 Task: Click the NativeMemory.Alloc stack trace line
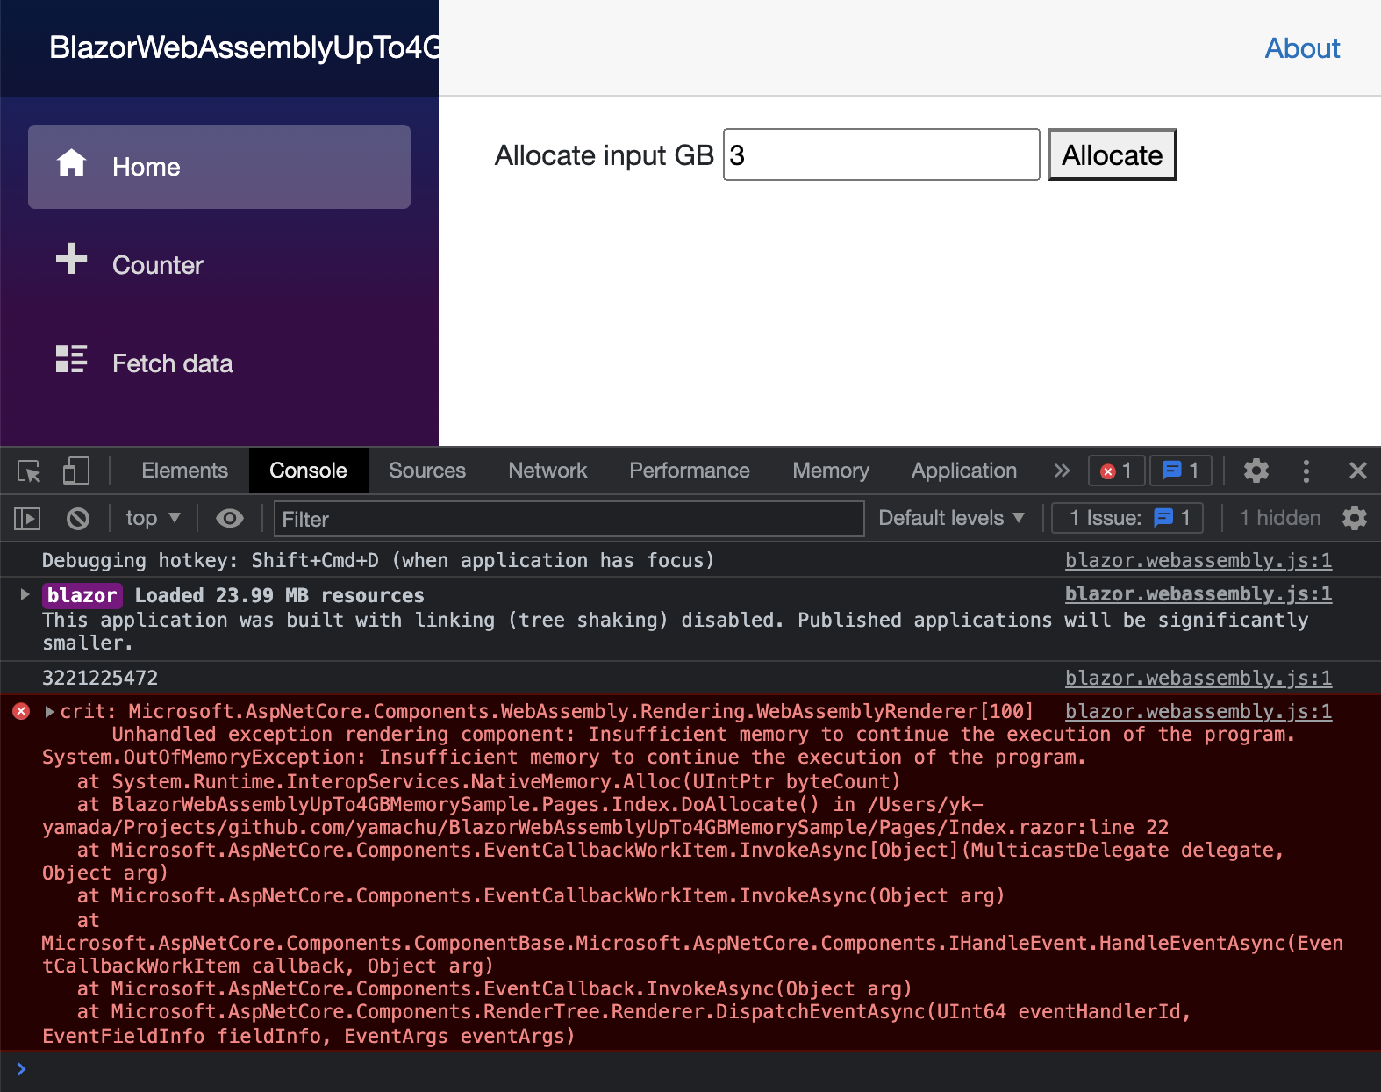489,781
